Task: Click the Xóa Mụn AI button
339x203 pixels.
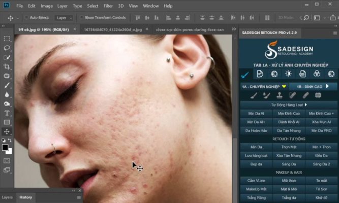Action: tap(321, 122)
